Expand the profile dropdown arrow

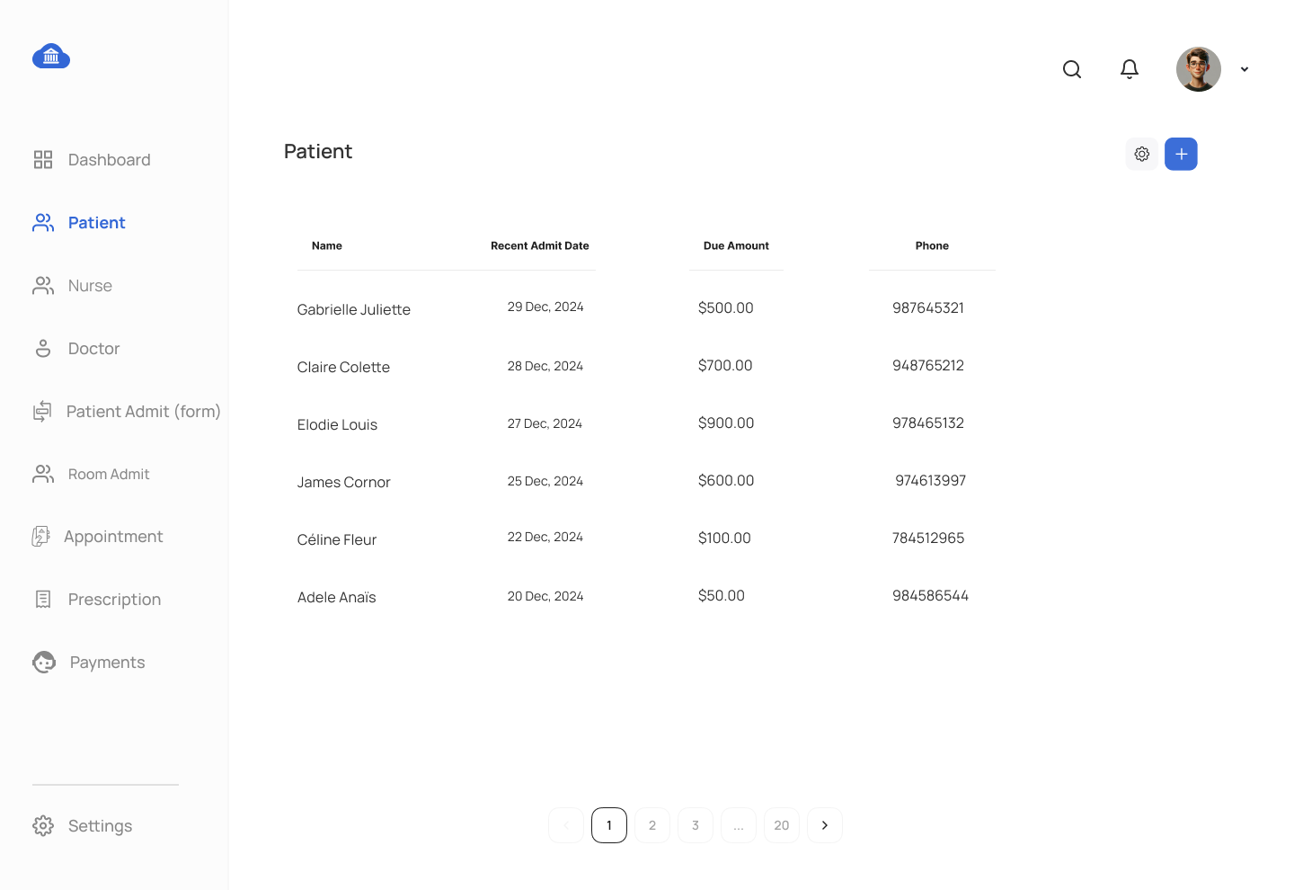[x=1245, y=69]
